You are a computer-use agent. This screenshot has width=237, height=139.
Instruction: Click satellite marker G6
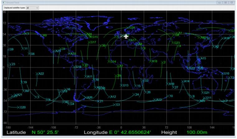(x=30, y=54)
